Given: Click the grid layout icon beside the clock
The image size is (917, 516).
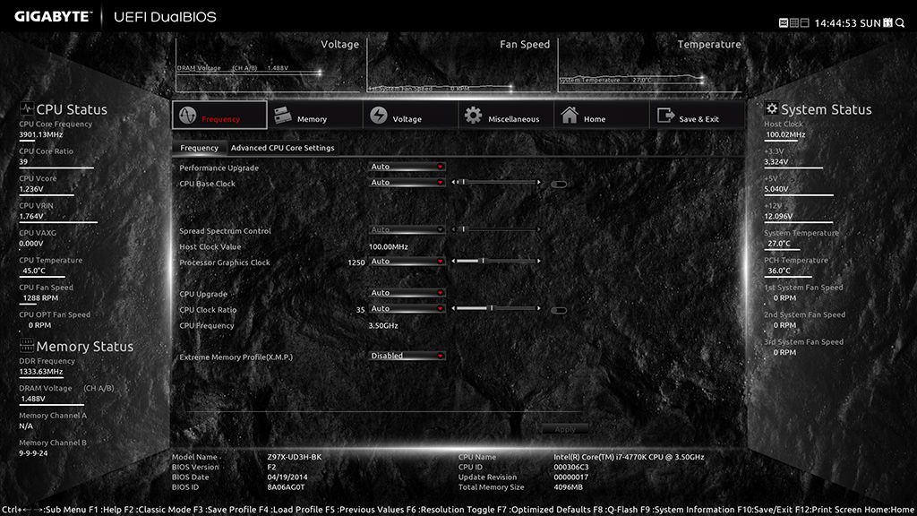Looking at the screenshot, I should pos(794,22).
